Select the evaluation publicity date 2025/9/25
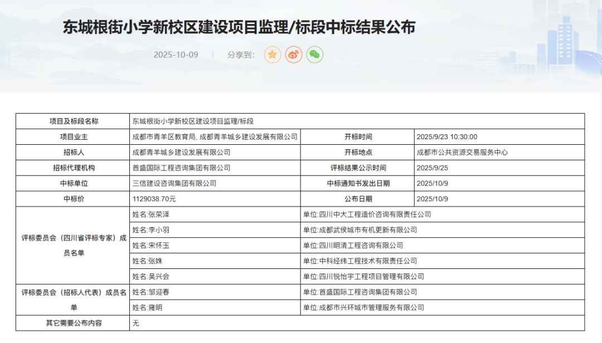The width and height of the screenshot is (602, 343). (x=432, y=168)
